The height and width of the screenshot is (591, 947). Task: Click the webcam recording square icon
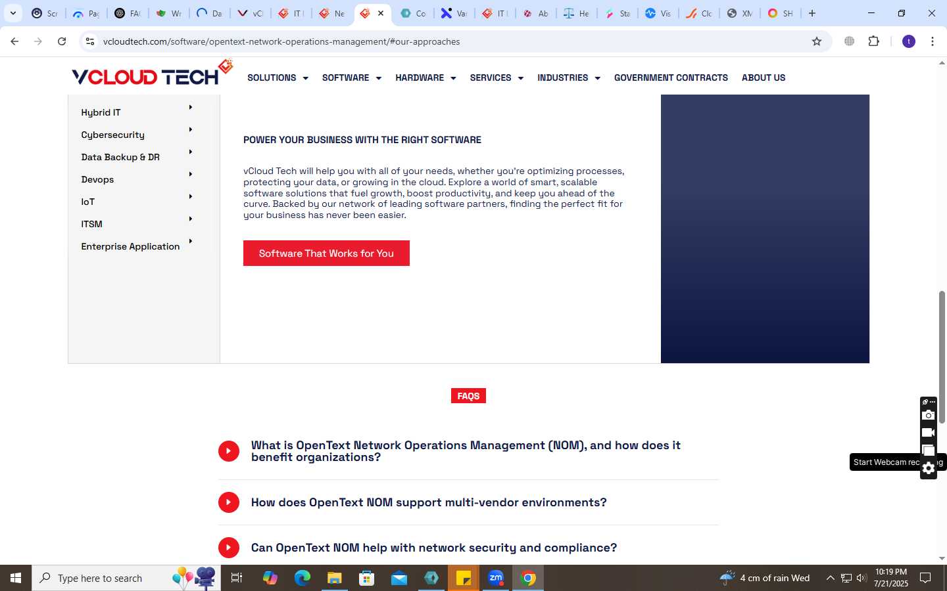tap(928, 450)
